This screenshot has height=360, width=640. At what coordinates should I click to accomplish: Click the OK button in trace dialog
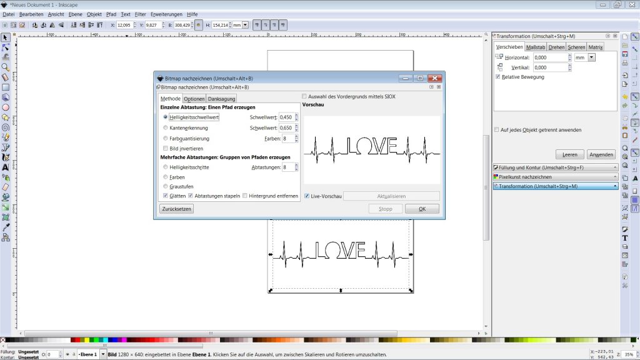pos(422,209)
